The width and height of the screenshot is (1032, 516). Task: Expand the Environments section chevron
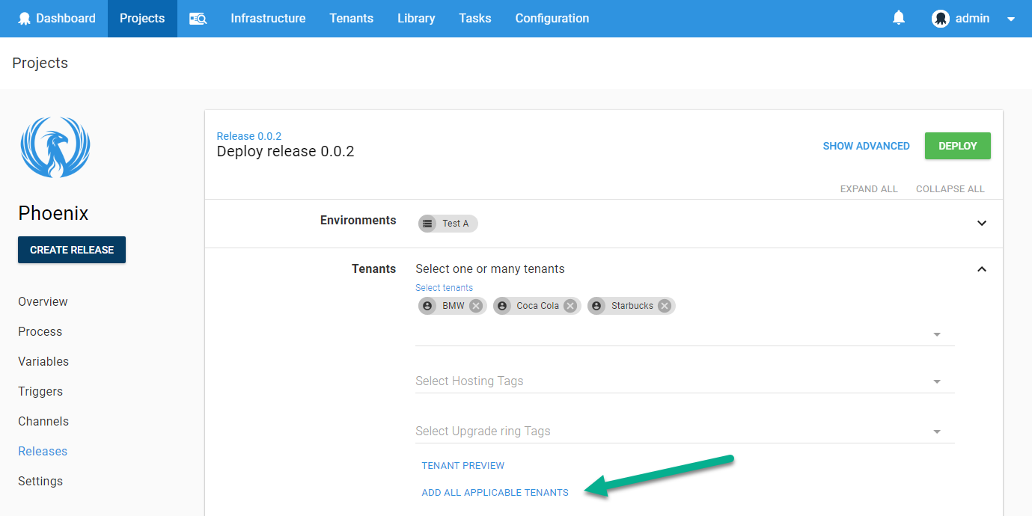(981, 223)
